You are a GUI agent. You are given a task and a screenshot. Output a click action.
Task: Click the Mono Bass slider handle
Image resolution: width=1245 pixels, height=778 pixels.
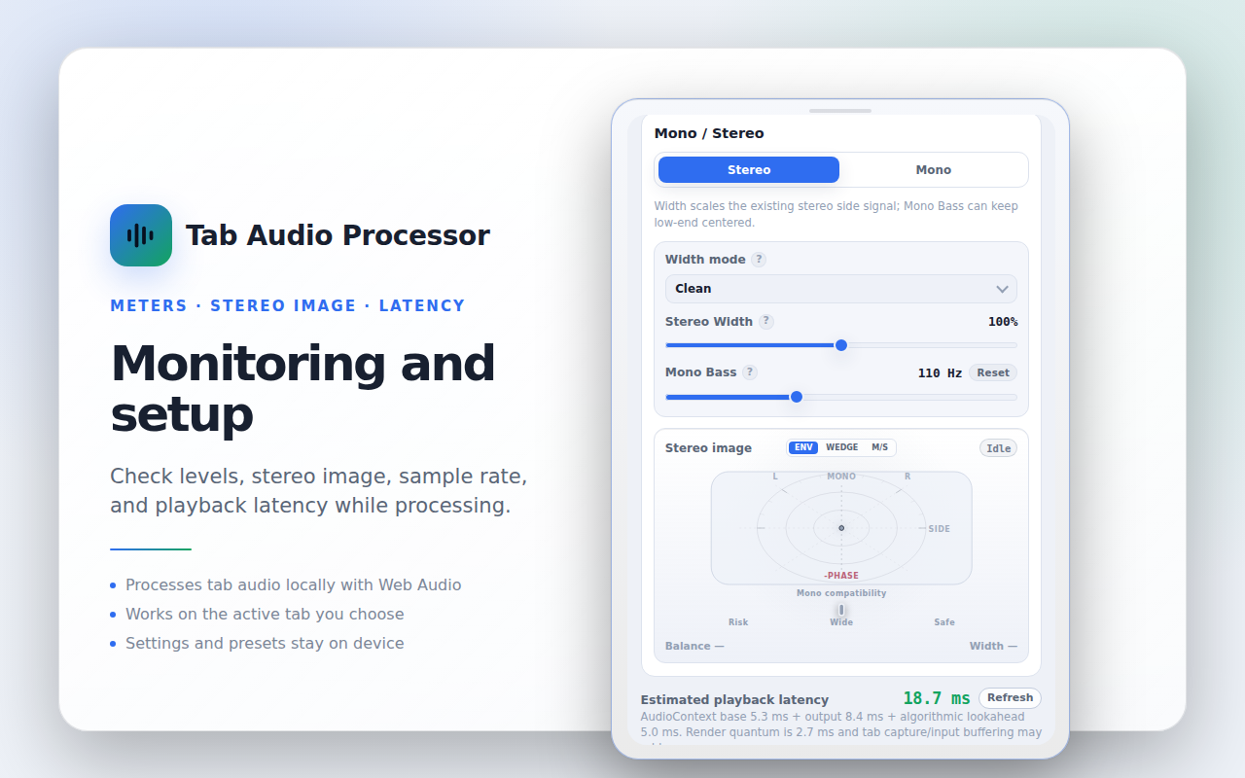(x=797, y=397)
